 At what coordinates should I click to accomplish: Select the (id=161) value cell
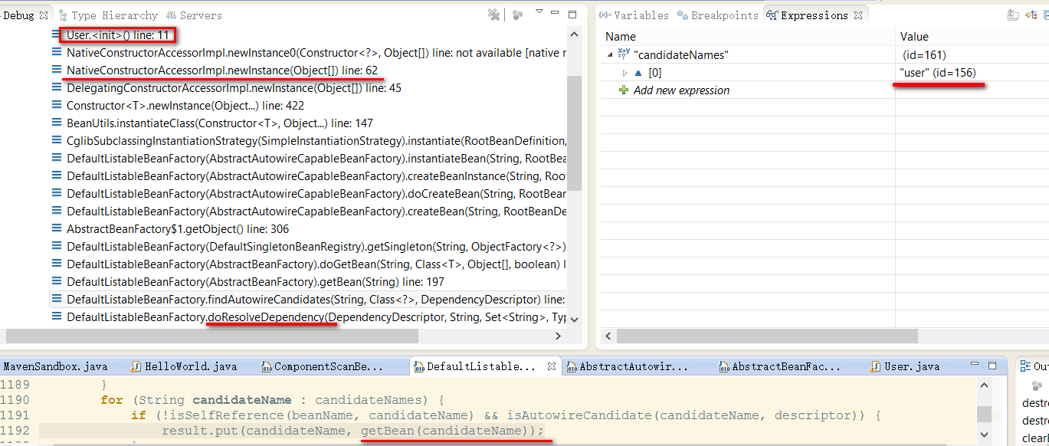point(925,55)
